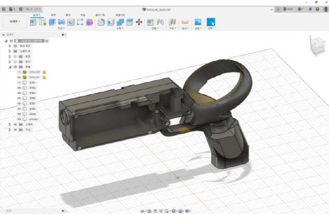
Task: Click the ViewCube in the corner
Action: click(x=318, y=45)
